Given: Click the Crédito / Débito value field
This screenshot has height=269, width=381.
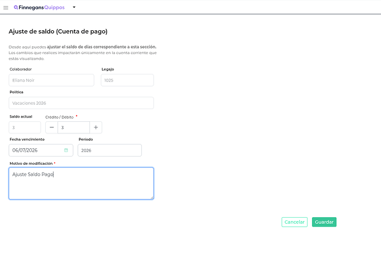Looking at the screenshot, I should point(73,127).
